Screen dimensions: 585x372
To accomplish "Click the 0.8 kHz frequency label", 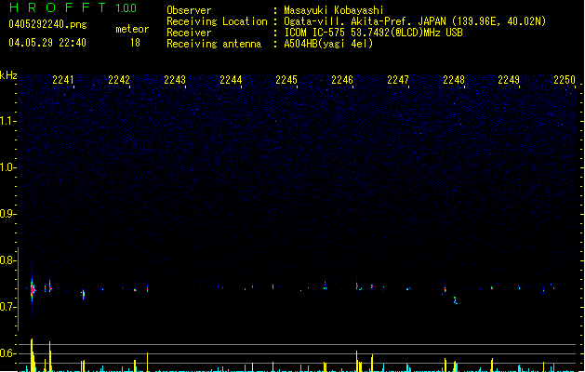I will 7,260.
